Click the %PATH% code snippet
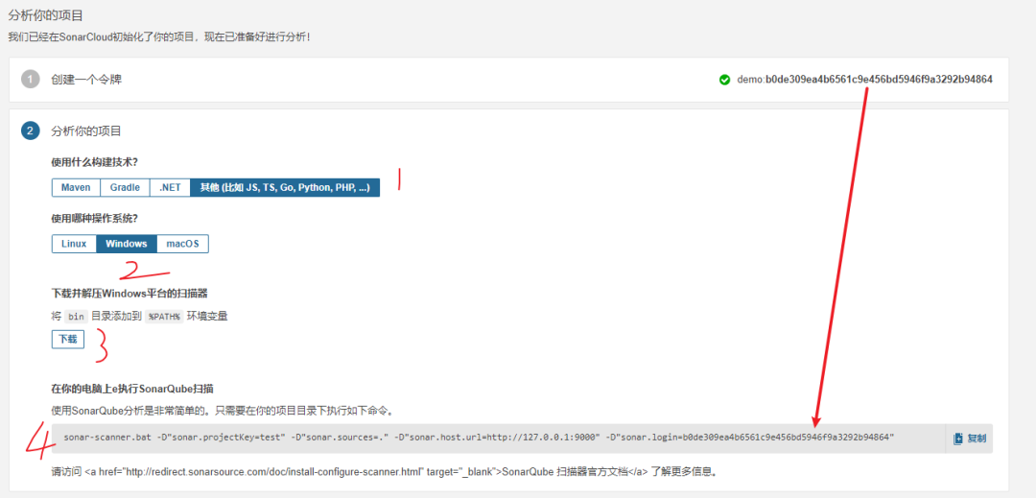Viewport: 1036px width, 498px height. tap(165, 317)
